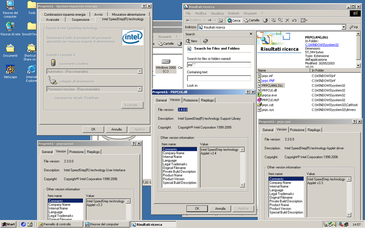Image resolution: width=365 pixels, height=228 pixels.
Task: Click Internet Explorer quick launch icon
Action: (23, 224)
